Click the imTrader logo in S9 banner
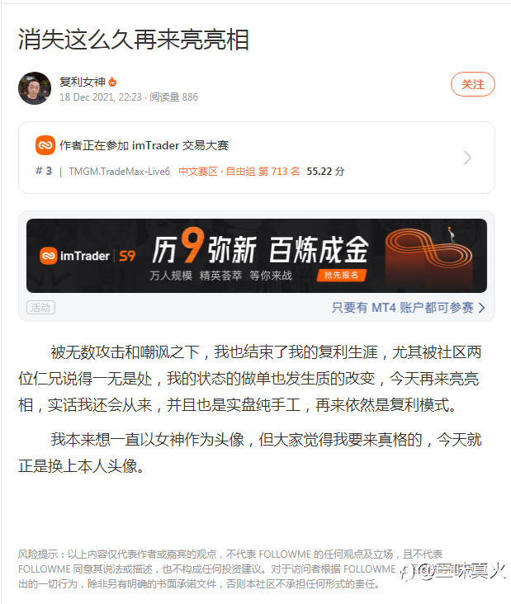Viewport: 511px width, 604px height. 74,256
